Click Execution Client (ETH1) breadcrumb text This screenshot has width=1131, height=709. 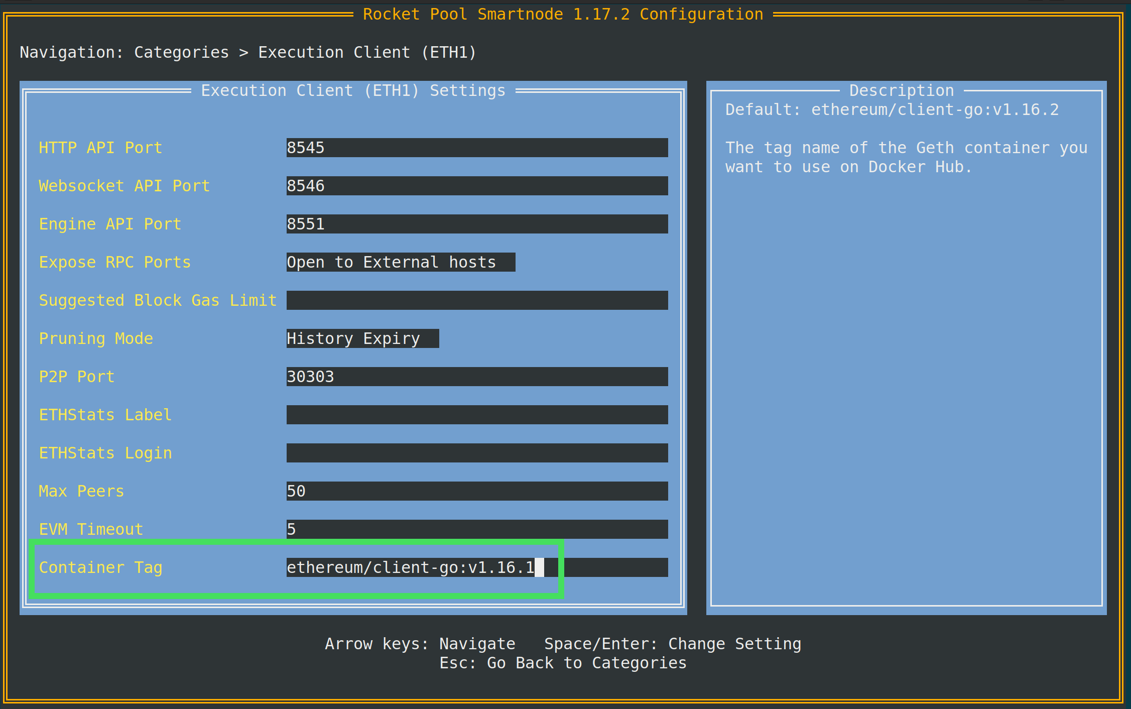pyautogui.click(x=367, y=52)
